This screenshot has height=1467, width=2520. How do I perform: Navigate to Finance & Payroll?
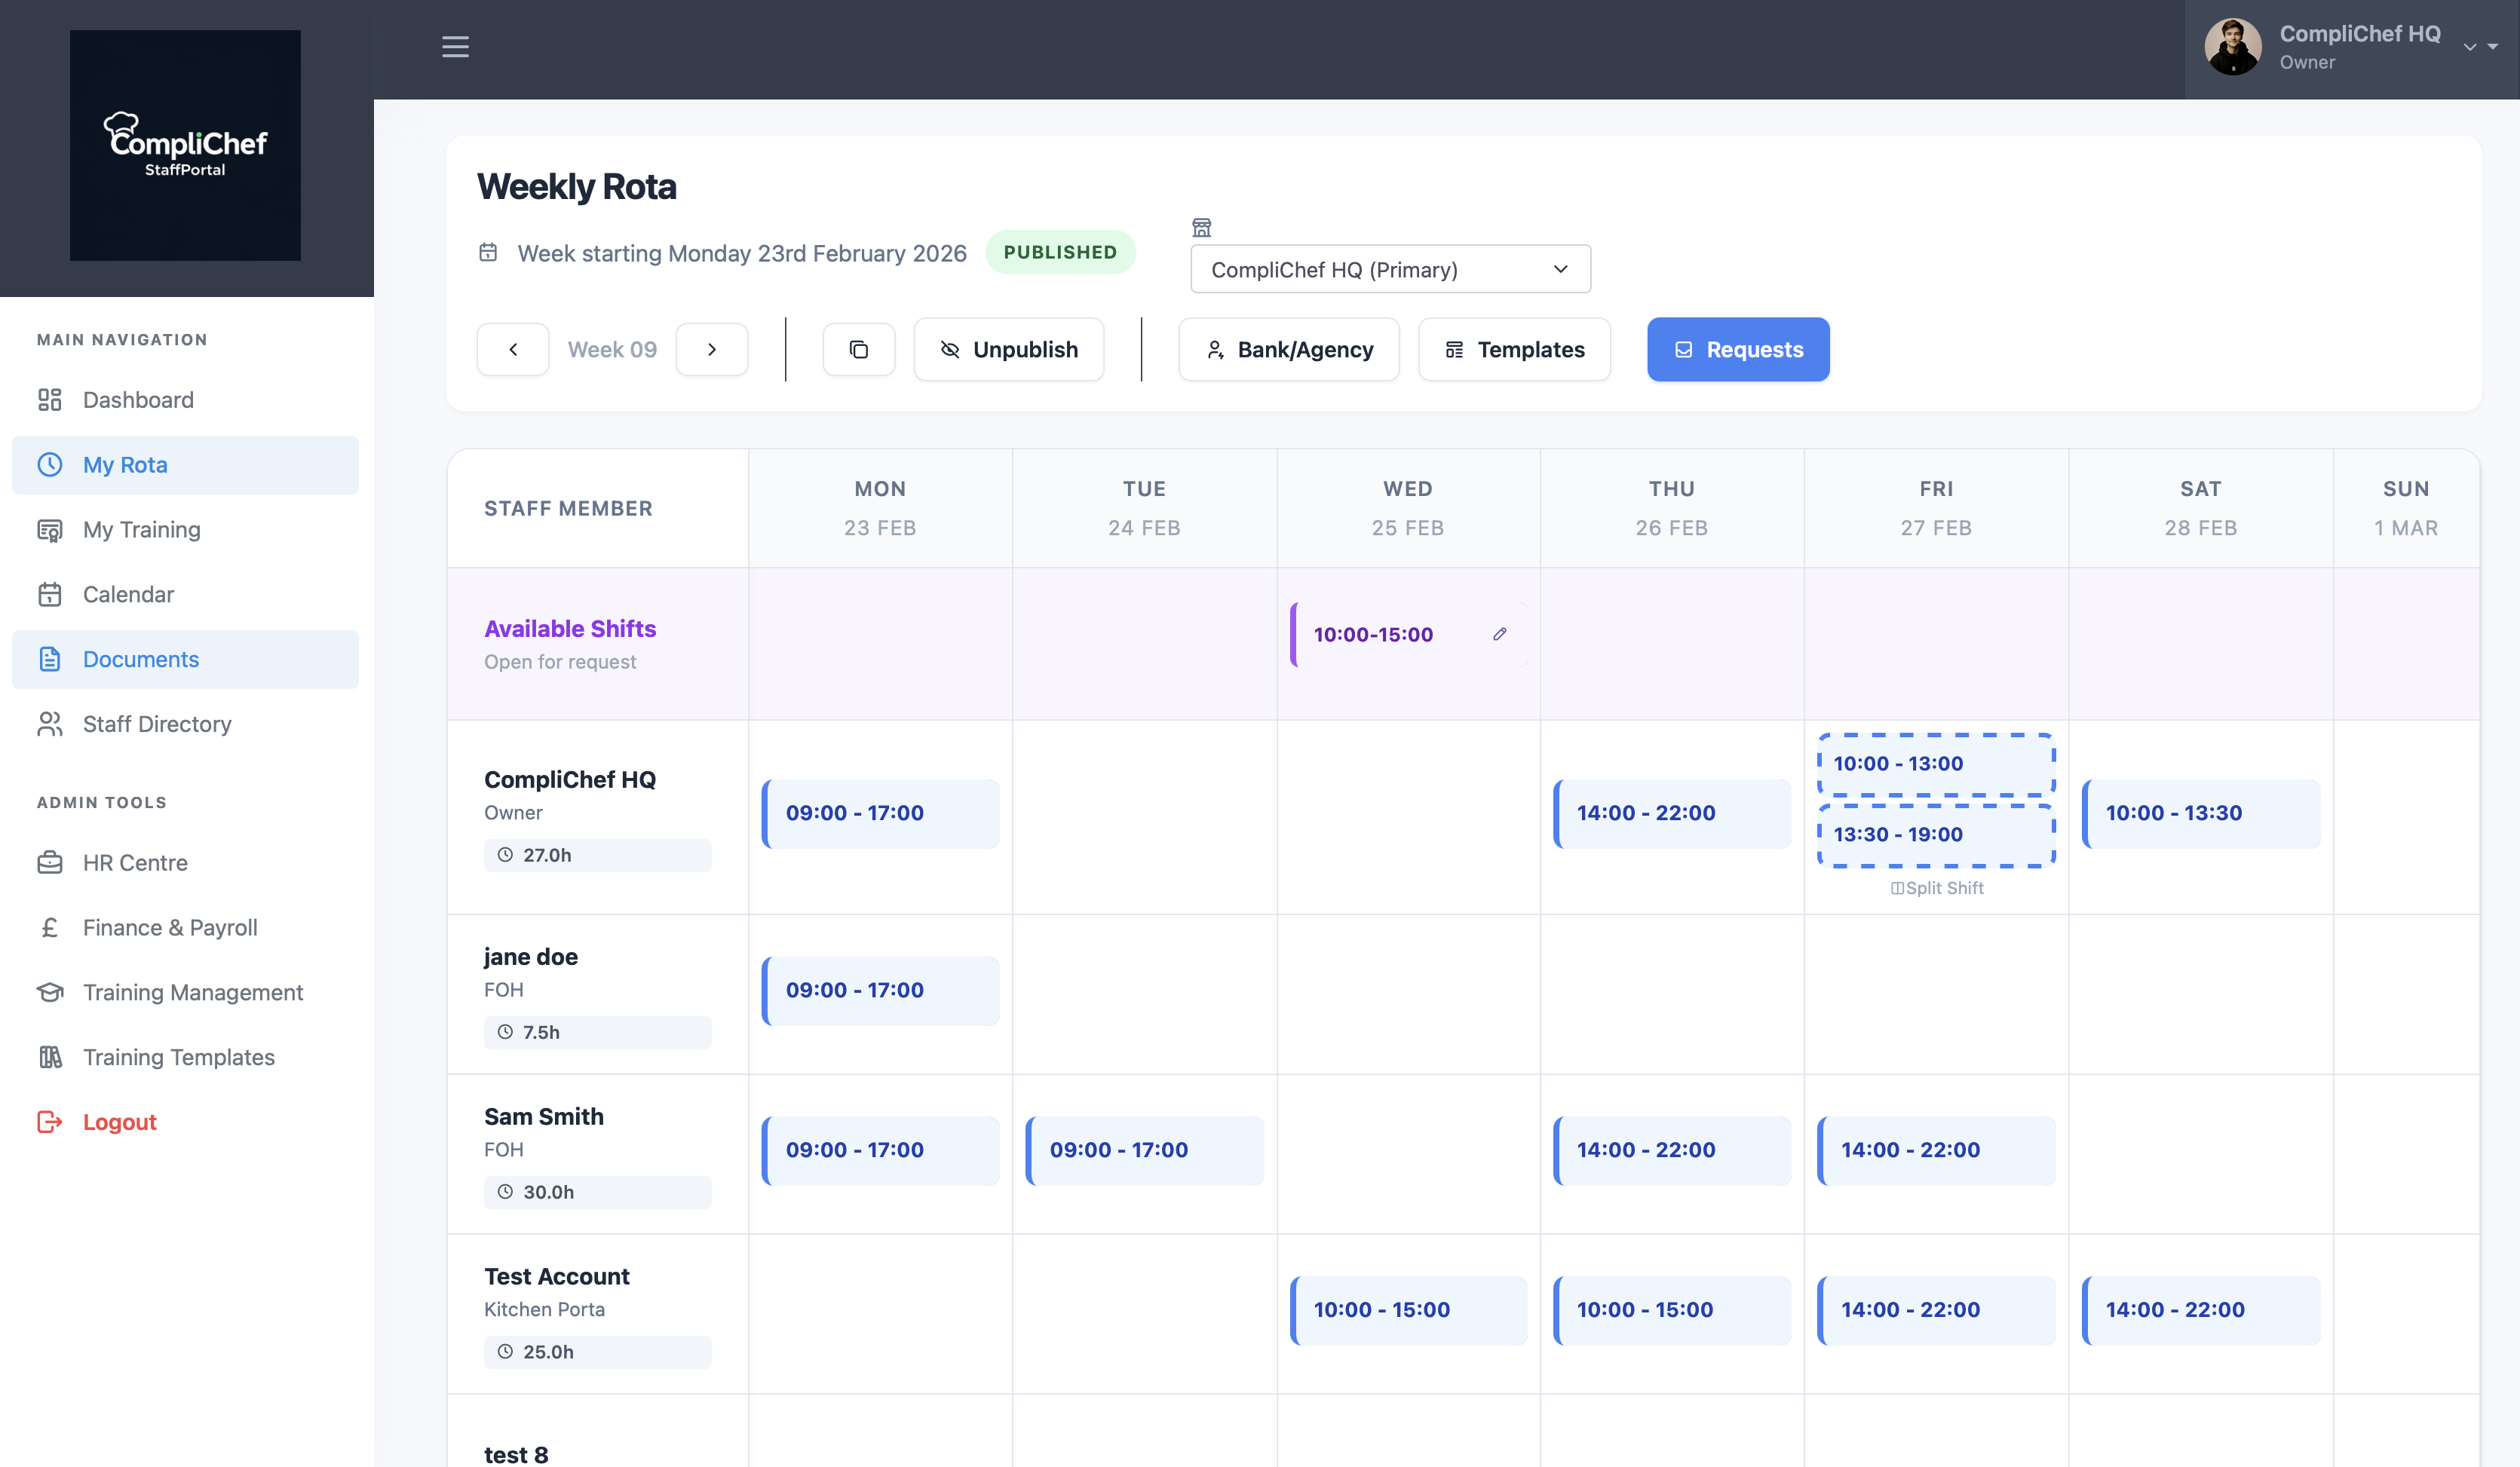(x=170, y=927)
